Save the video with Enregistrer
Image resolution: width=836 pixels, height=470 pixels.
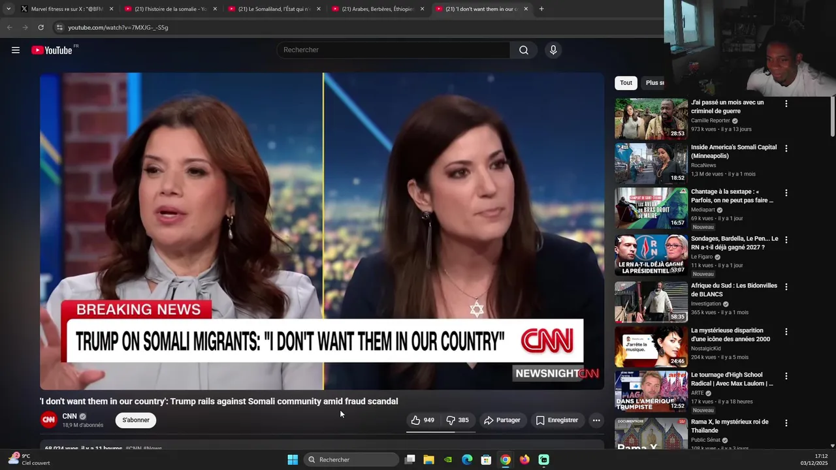point(557,420)
